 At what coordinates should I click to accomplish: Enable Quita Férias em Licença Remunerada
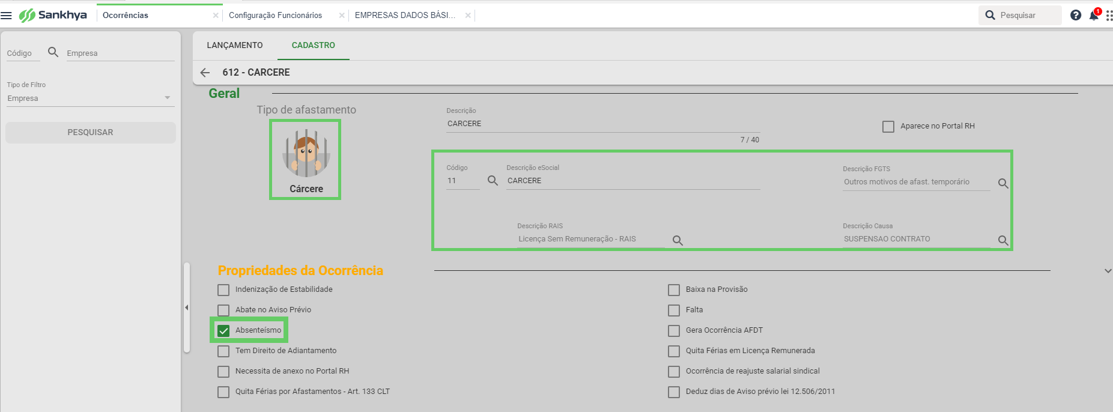(x=674, y=351)
